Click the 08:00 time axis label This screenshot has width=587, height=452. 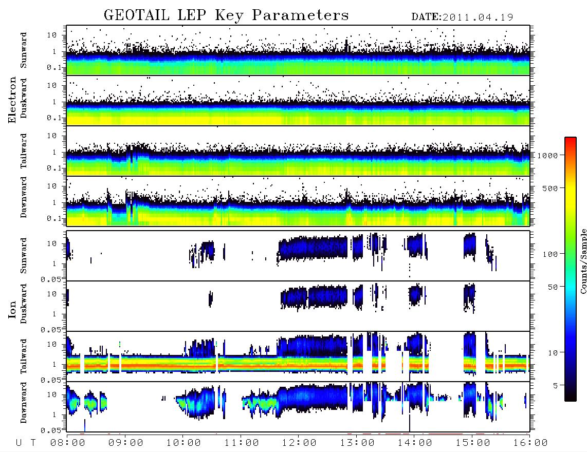tap(68, 443)
